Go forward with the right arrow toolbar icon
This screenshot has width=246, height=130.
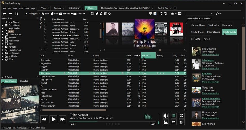point(10,14)
